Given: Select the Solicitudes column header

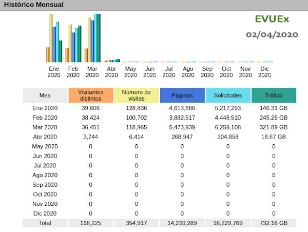Looking at the screenshot, I should tap(228, 95).
